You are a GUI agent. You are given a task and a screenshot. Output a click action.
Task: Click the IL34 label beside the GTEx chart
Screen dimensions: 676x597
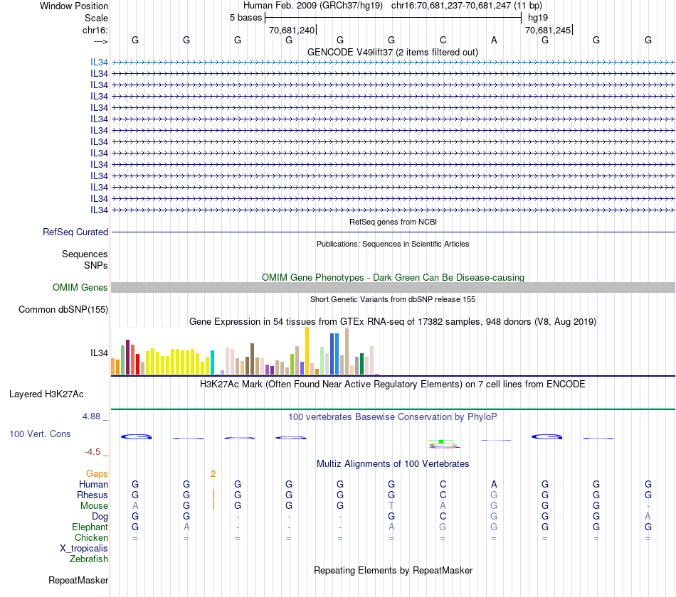99,353
